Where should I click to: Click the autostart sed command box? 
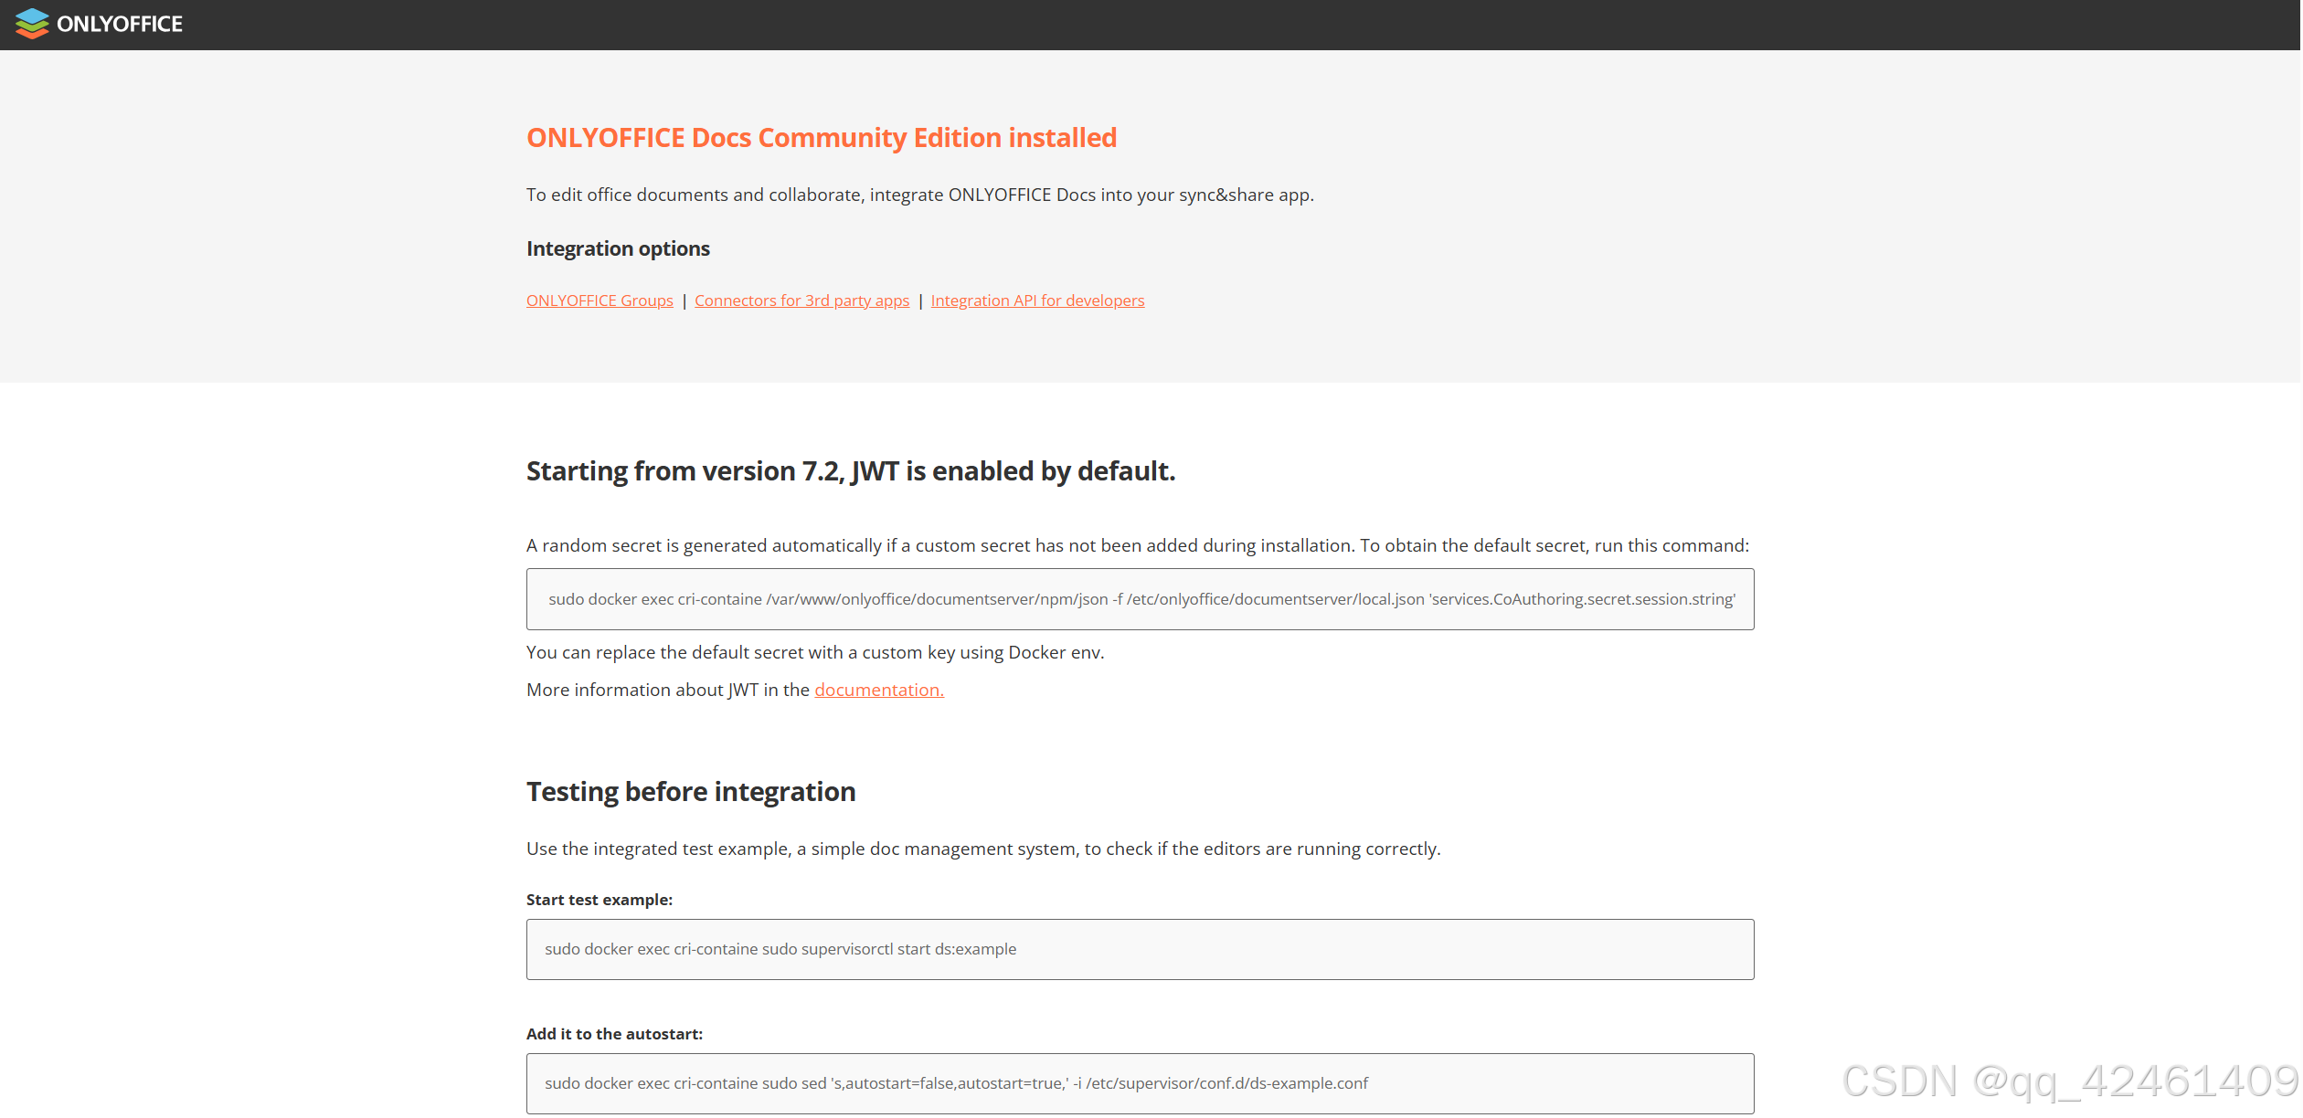(x=1139, y=1083)
